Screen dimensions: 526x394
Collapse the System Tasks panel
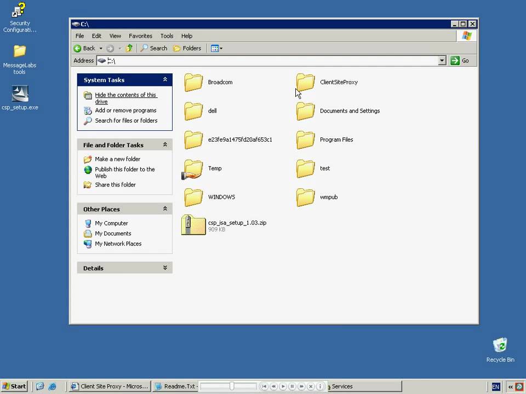pos(165,80)
